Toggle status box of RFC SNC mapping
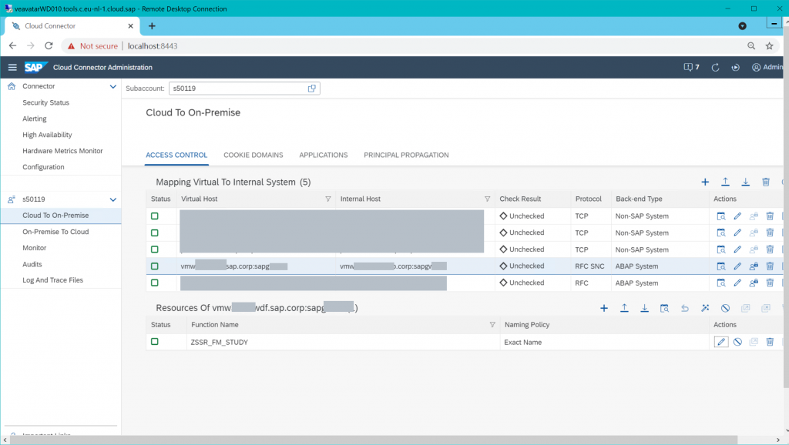Viewport: 789px width, 445px height. (x=154, y=266)
